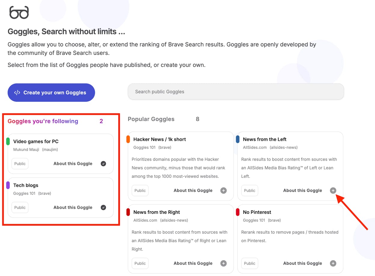Open About this Goggle for Video games for PC
The height and width of the screenshot is (276, 375).
tap(73, 164)
